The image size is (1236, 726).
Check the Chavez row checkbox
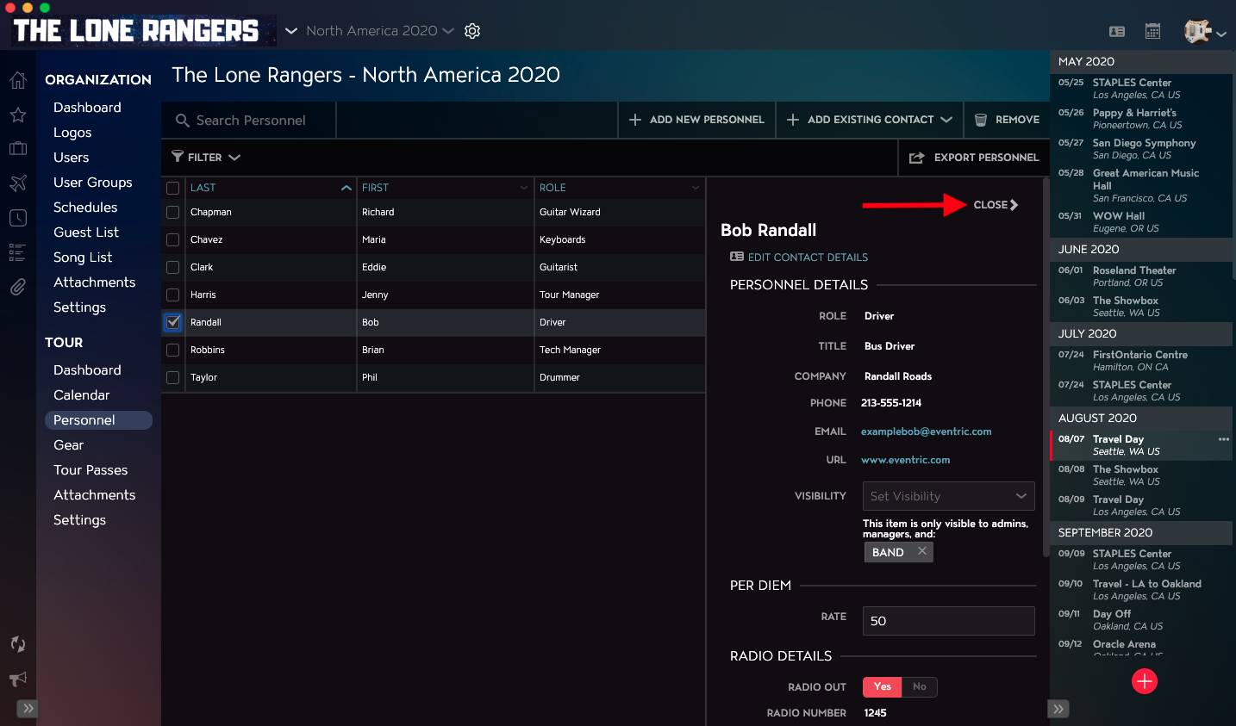click(x=173, y=239)
